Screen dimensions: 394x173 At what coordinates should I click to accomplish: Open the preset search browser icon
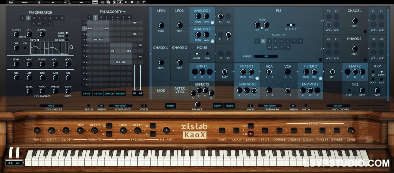(114, 2)
